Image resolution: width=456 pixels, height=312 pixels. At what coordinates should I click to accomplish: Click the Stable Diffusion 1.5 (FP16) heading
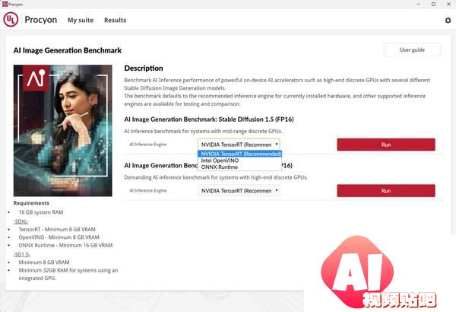pyautogui.click(x=209, y=119)
